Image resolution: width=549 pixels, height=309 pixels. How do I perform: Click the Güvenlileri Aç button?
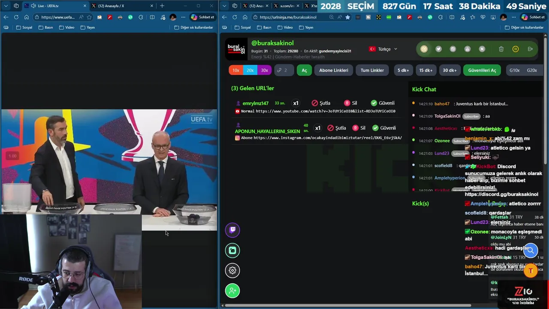(482, 70)
